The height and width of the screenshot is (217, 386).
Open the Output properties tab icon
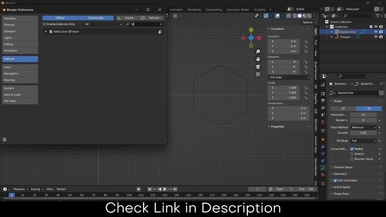(323, 101)
